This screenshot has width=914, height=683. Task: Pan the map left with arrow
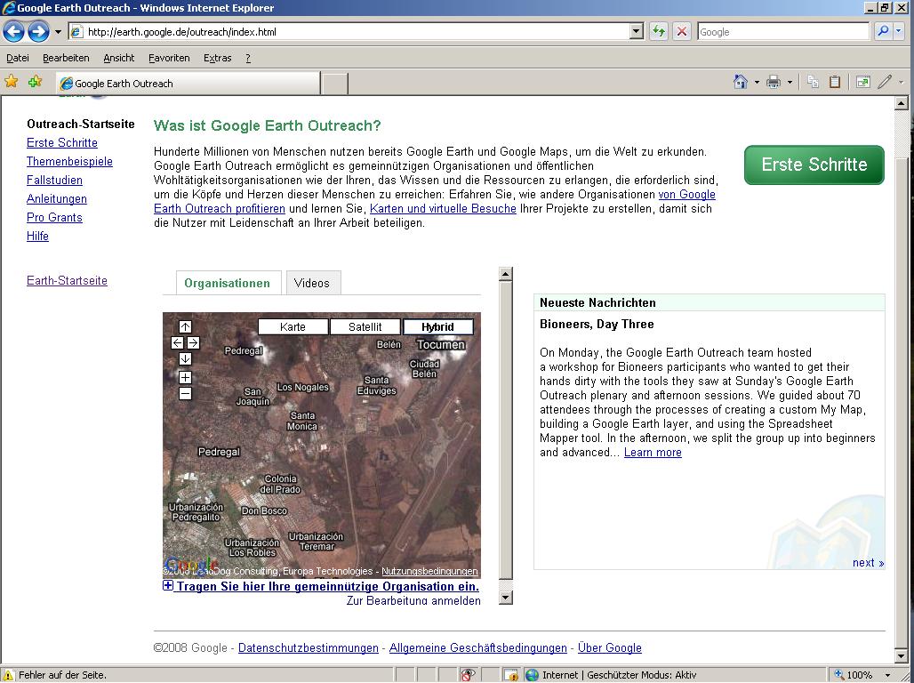(x=177, y=343)
